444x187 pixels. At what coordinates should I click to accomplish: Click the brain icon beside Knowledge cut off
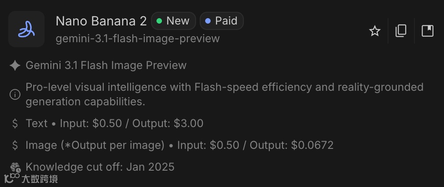coord(15,167)
